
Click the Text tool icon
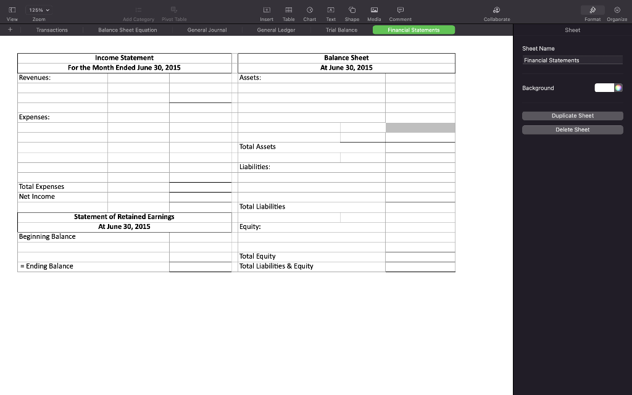coord(330,11)
